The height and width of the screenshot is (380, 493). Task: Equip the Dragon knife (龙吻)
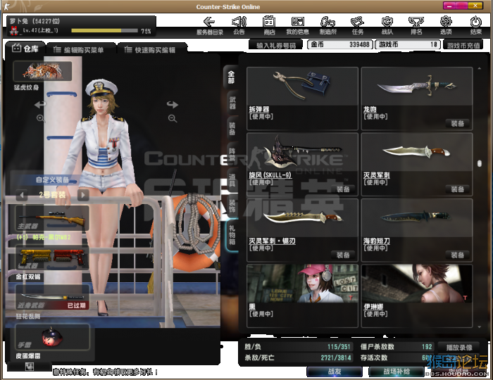[458, 123]
